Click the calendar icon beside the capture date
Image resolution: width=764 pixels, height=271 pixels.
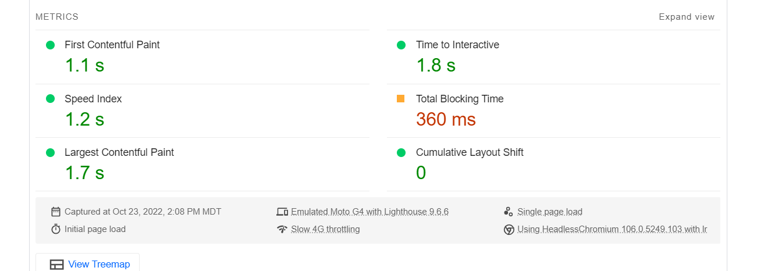tap(56, 212)
